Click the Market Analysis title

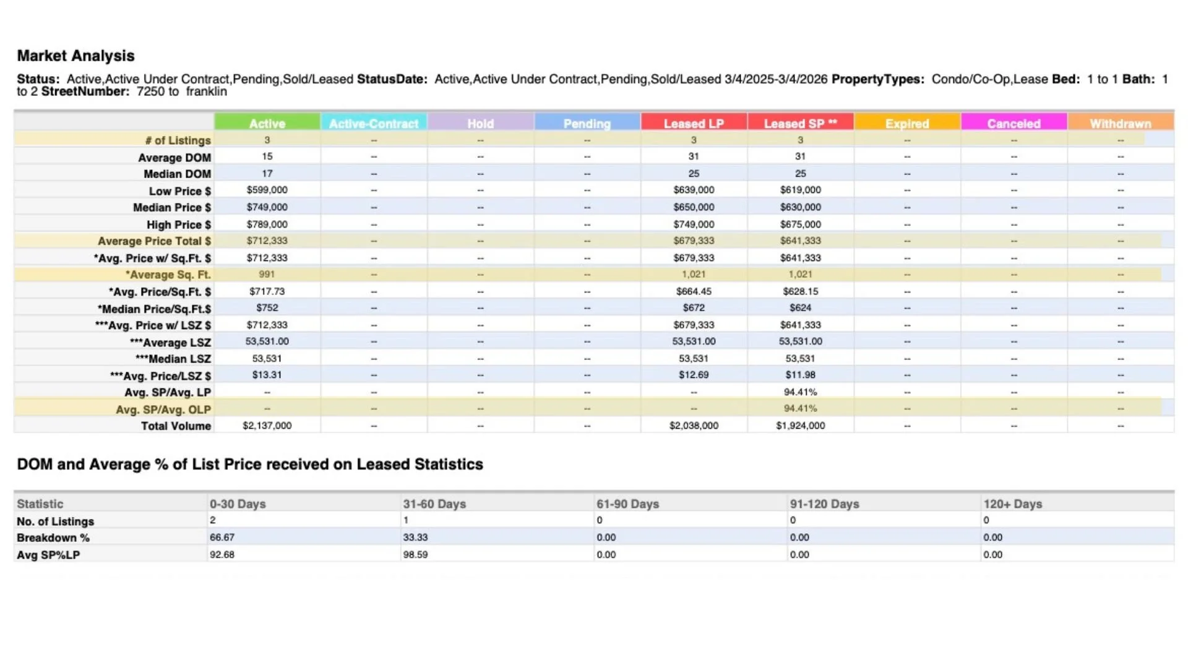click(75, 56)
